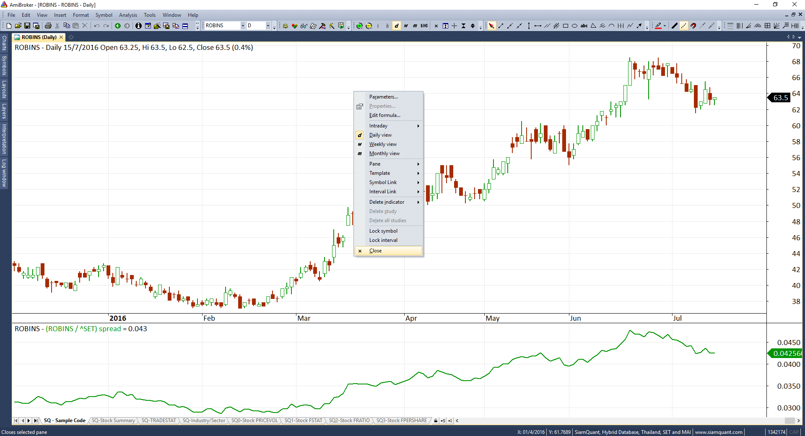Click Edit formula... in context menu
Screen dimensions: 805x436
point(384,115)
